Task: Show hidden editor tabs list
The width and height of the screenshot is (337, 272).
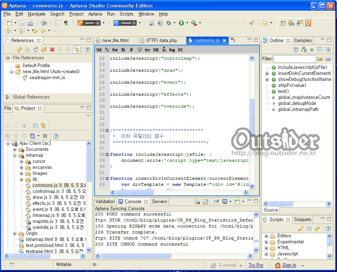Action: (233, 40)
